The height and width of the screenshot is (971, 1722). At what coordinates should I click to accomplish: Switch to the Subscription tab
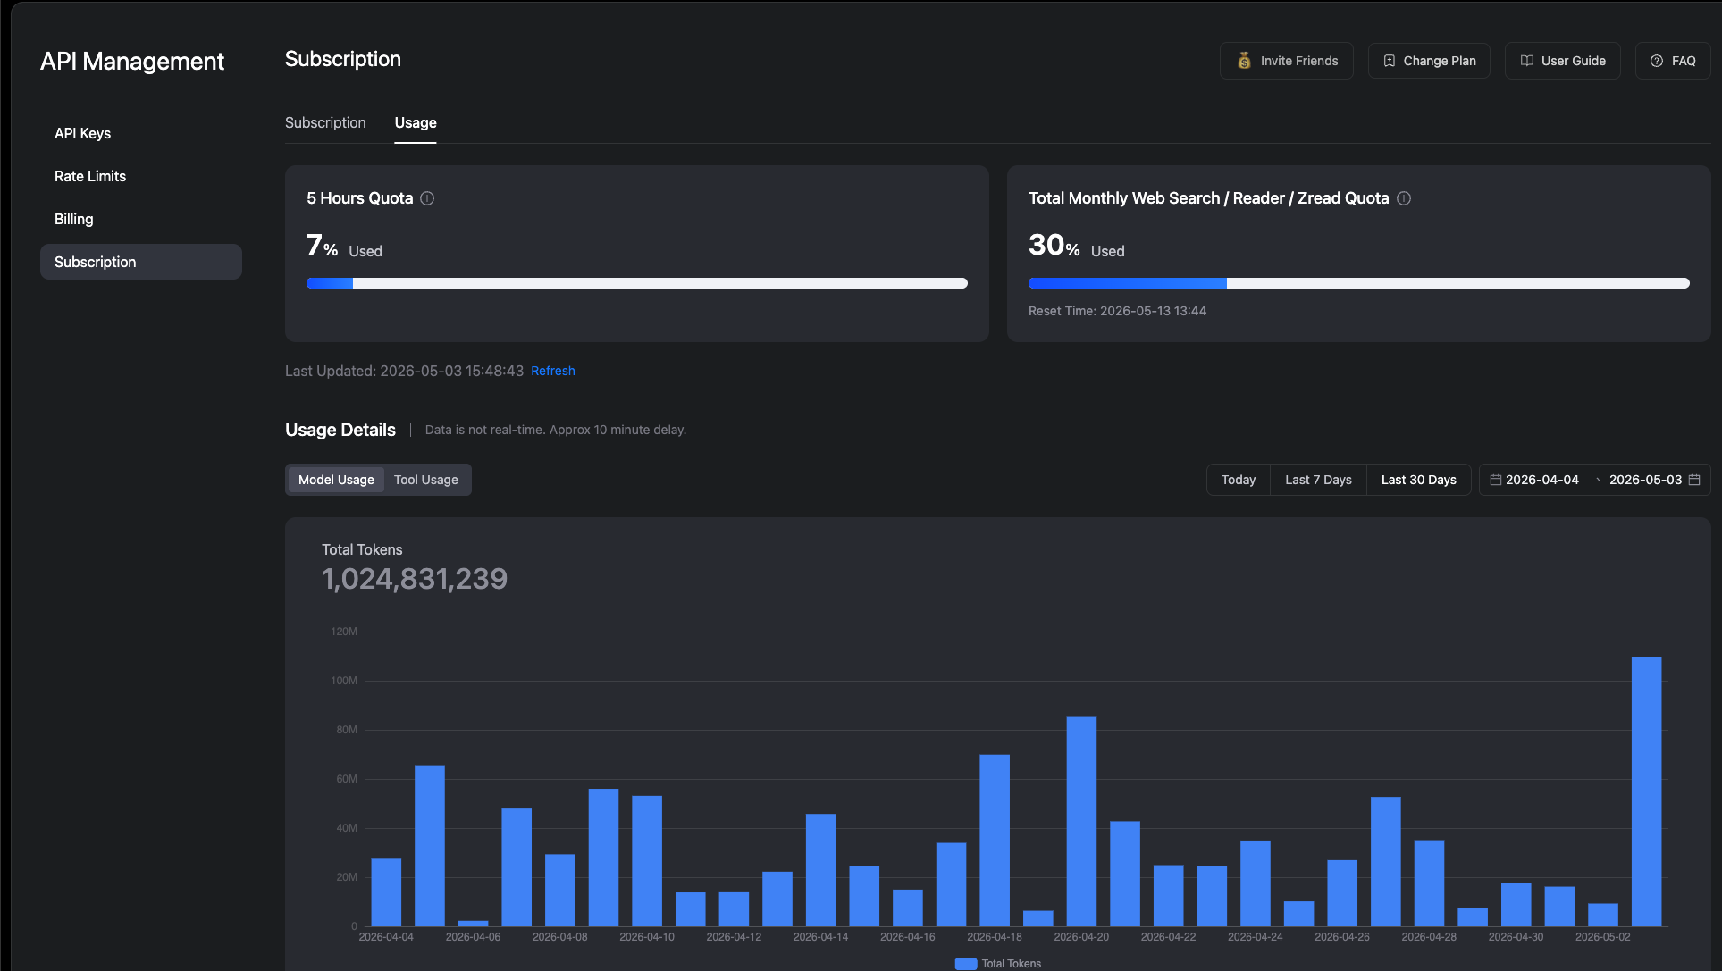[x=325, y=122]
